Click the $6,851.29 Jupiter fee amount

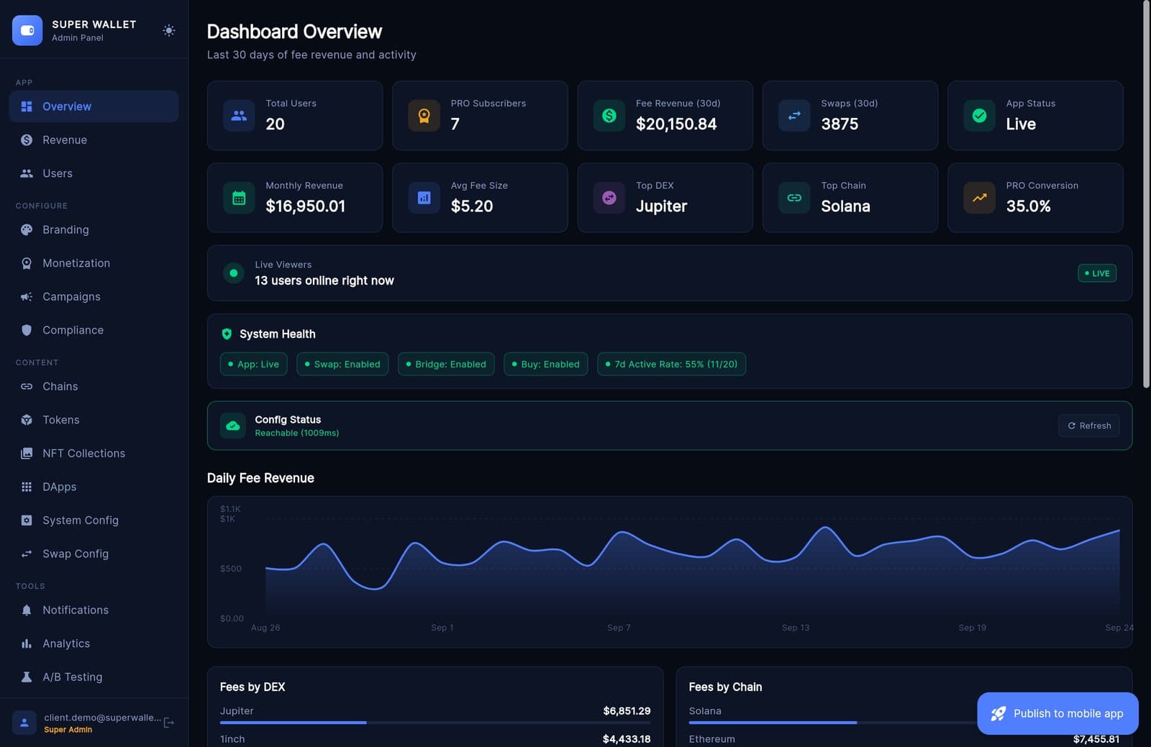click(x=627, y=711)
